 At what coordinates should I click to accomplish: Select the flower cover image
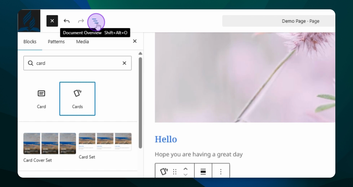pyautogui.click(x=245, y=77)
